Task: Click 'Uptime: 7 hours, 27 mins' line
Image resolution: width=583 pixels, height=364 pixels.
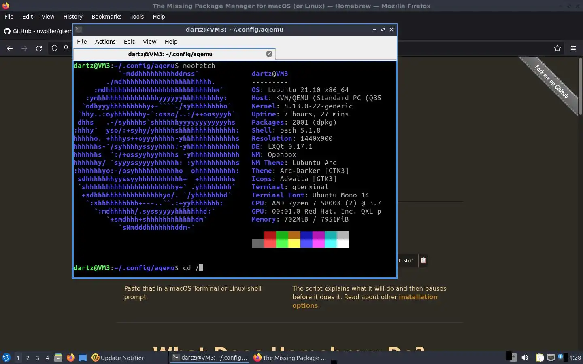Action: coord(300,114)
